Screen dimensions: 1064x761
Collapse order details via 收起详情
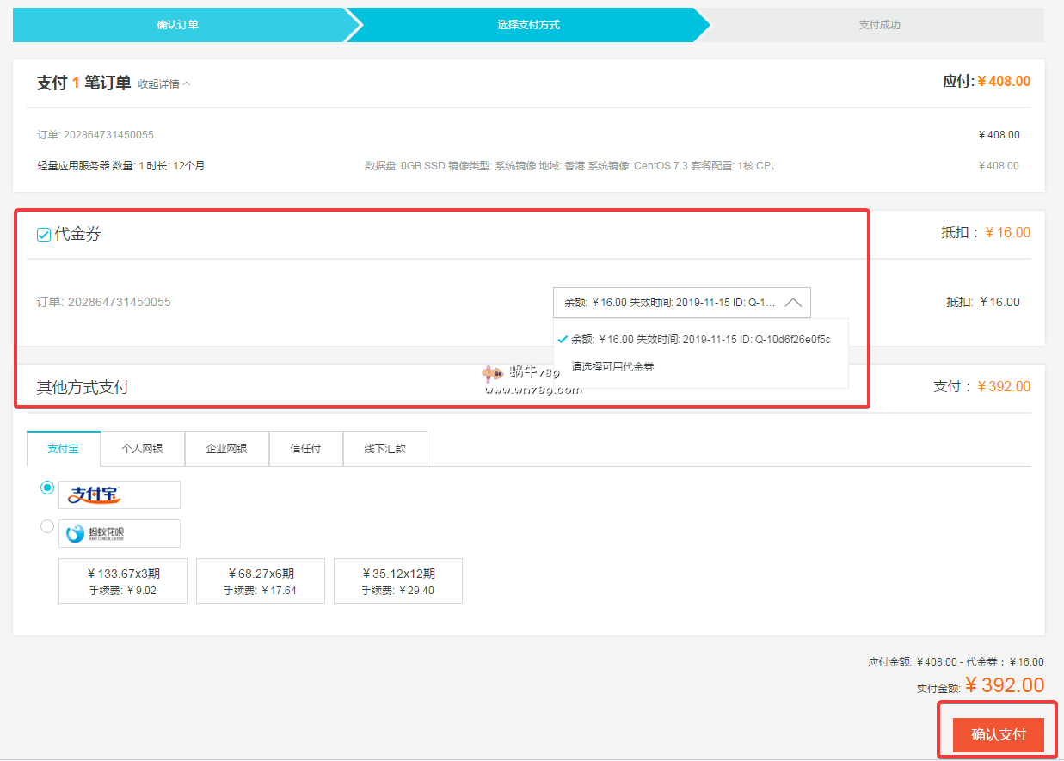[x=164, y=84]
